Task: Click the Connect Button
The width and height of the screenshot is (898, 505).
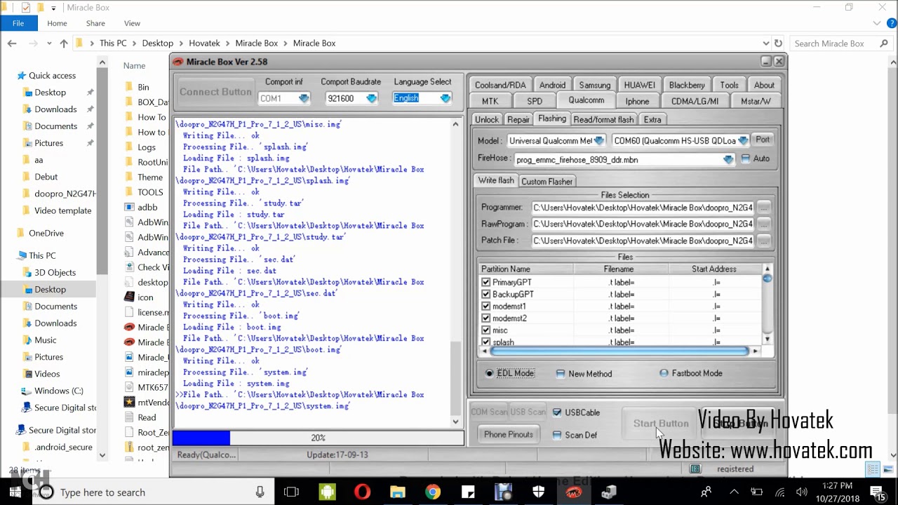Action: (x=215, y=92)
